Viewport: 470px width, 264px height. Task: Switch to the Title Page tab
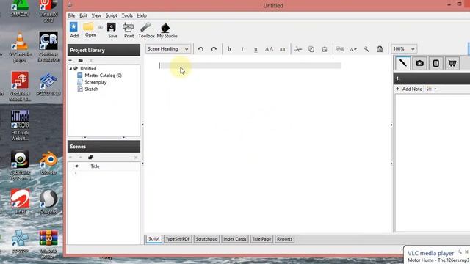pyautogui.click(x=261, y=239)
